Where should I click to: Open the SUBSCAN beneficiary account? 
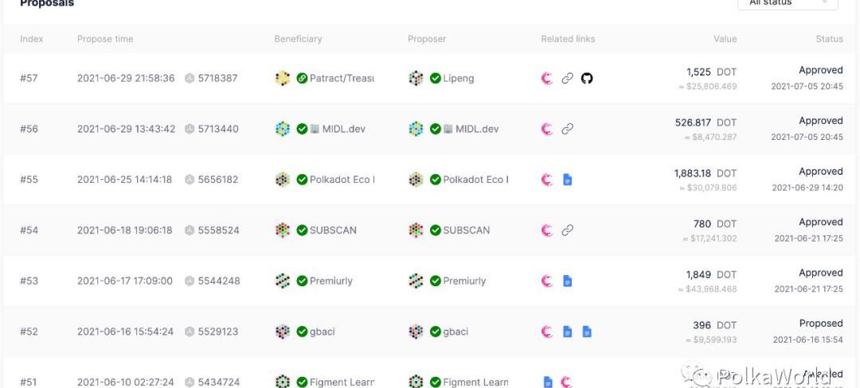click(333, 231)
